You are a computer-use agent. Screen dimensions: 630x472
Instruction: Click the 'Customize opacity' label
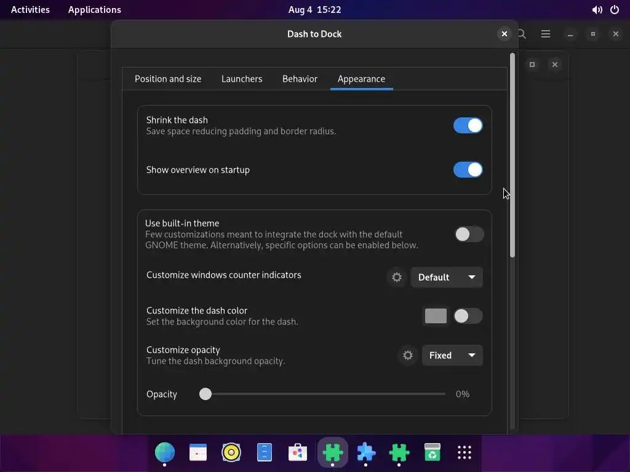coord(183,350)
